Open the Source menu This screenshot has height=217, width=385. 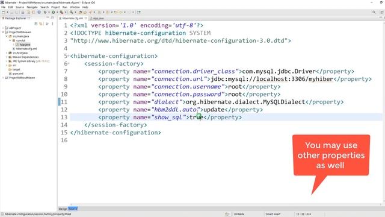[x=20, y=7]
